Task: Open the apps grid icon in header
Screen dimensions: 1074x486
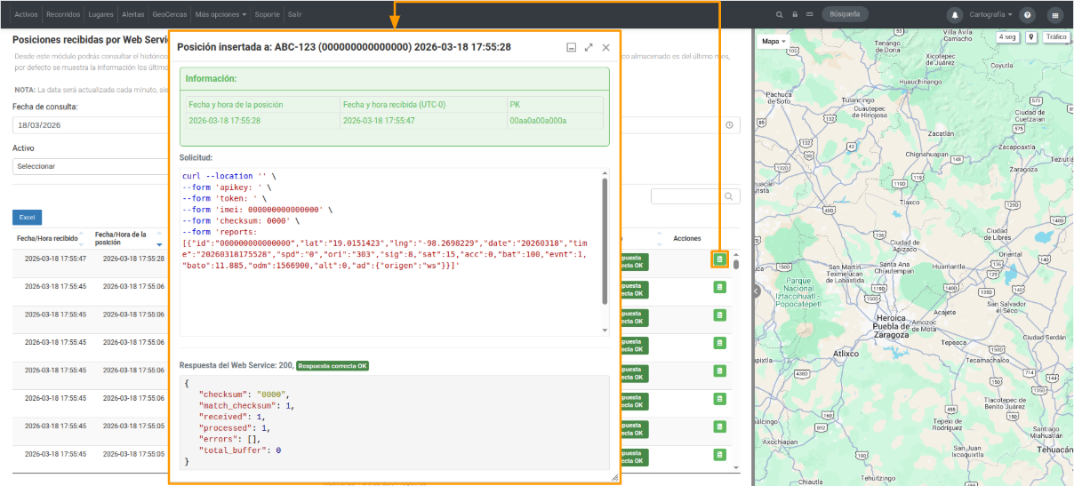Action: pos(1055,15)
